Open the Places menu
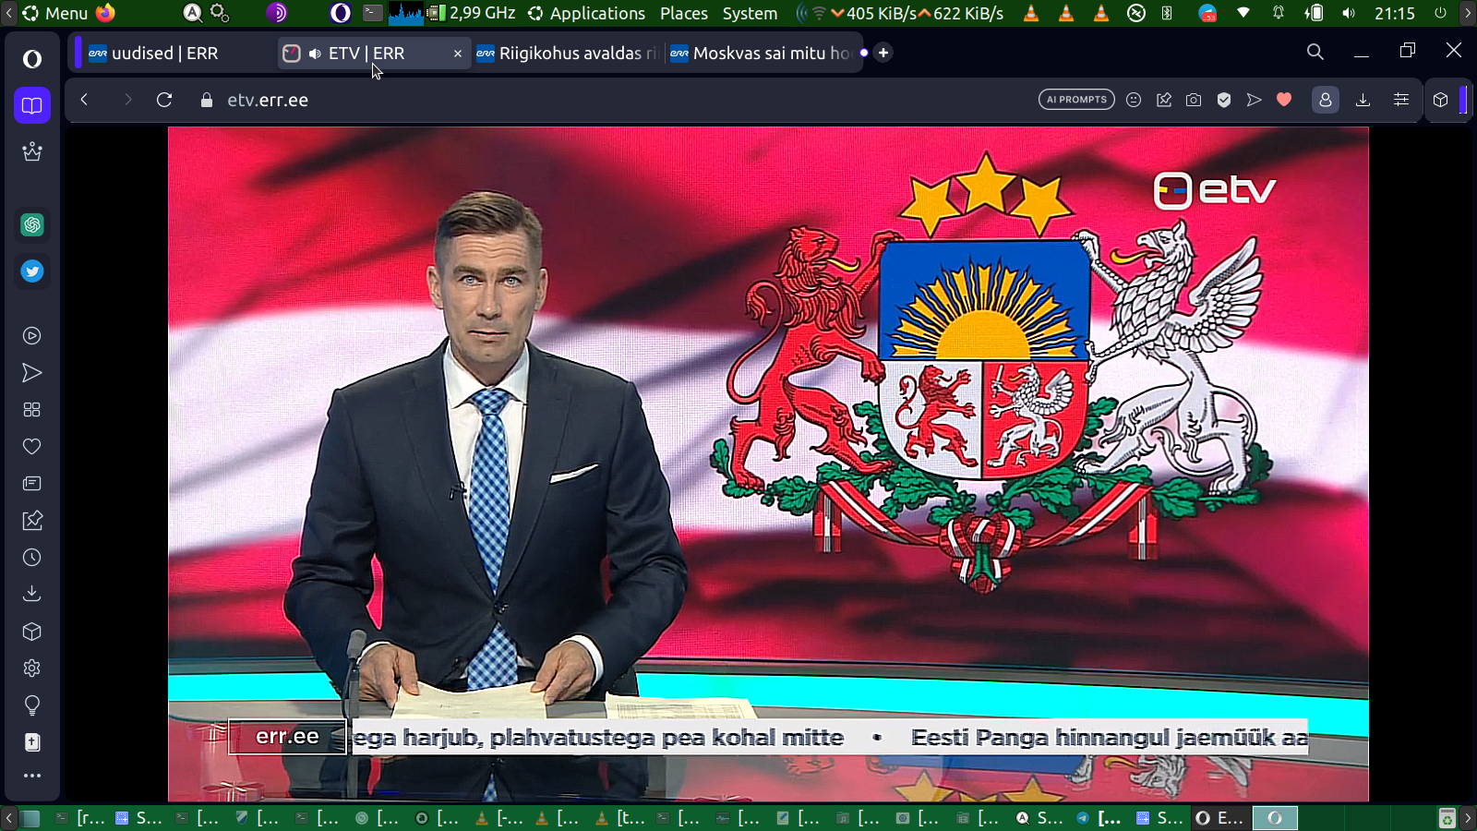 point(684,13)
